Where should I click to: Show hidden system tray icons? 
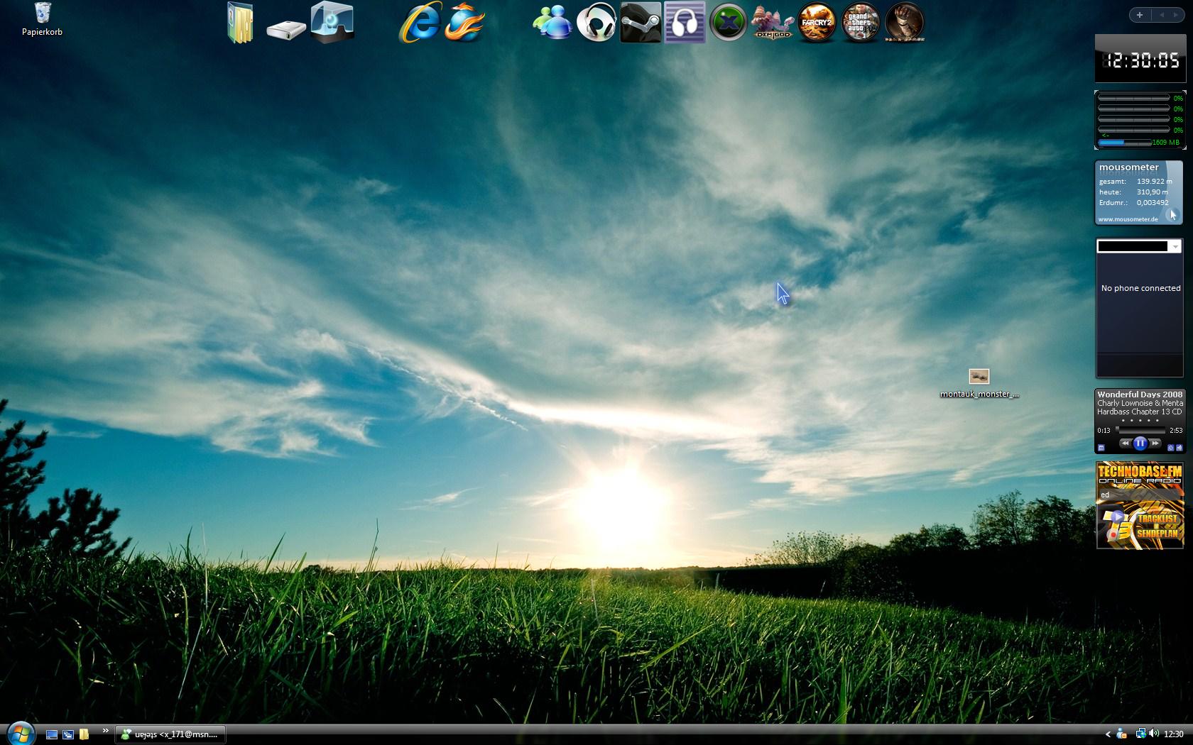pos(1108,734)
